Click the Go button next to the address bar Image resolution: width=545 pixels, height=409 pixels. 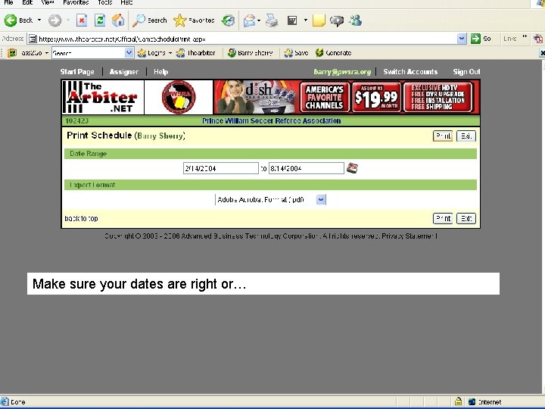coord(481,39)
